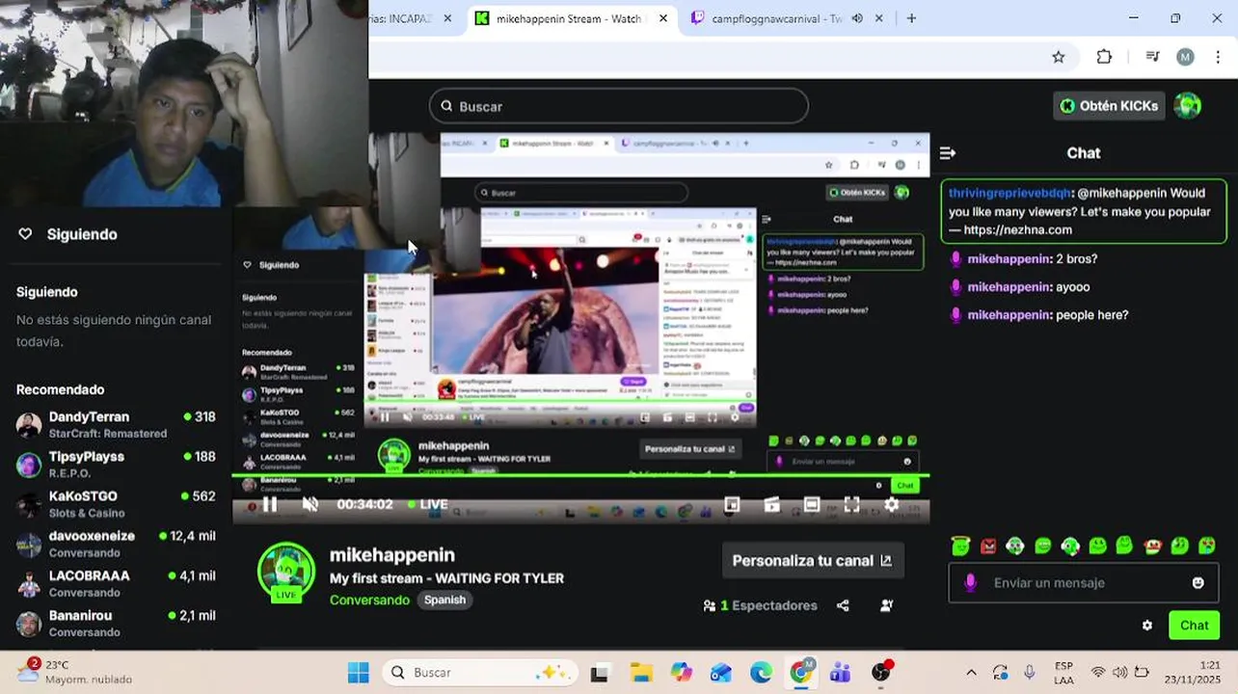Open the weather widget showing 23°C

77,672
